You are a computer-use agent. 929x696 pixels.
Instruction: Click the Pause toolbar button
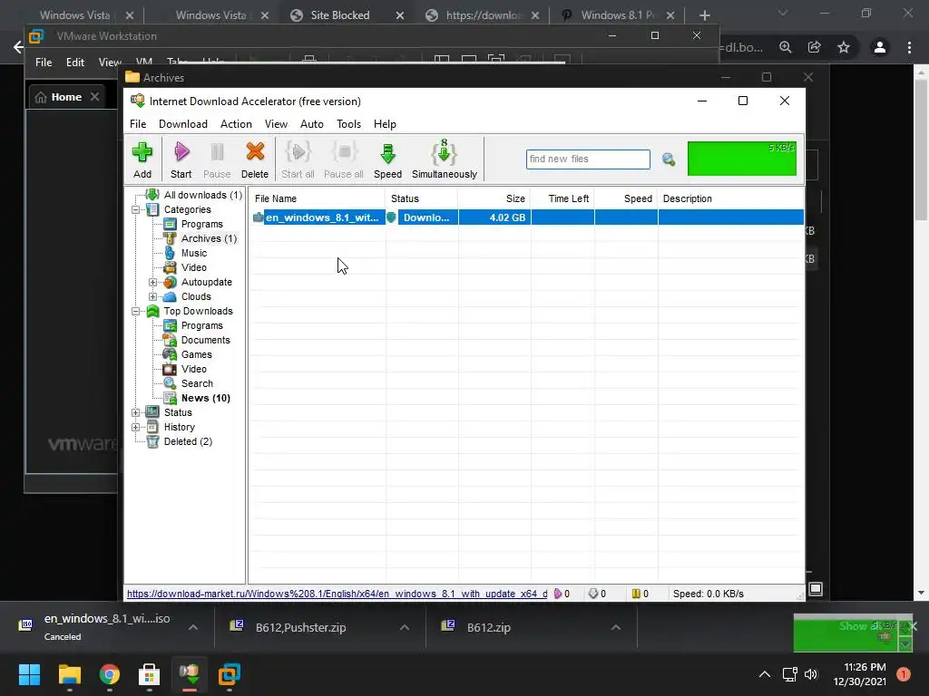point(217,159)
